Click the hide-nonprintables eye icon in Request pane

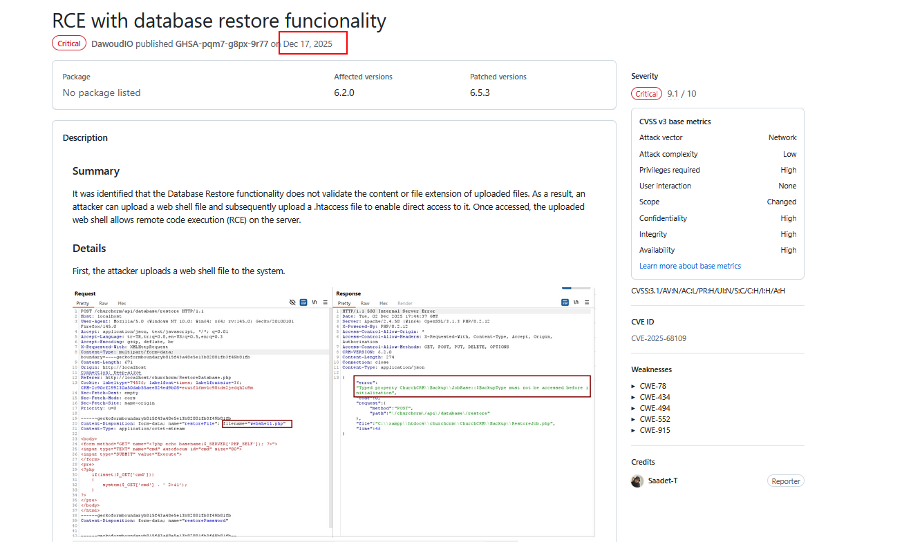292,302
